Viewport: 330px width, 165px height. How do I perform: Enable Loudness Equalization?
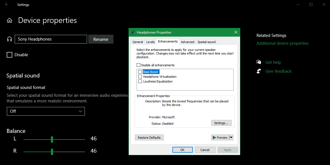tap(140, 81)
